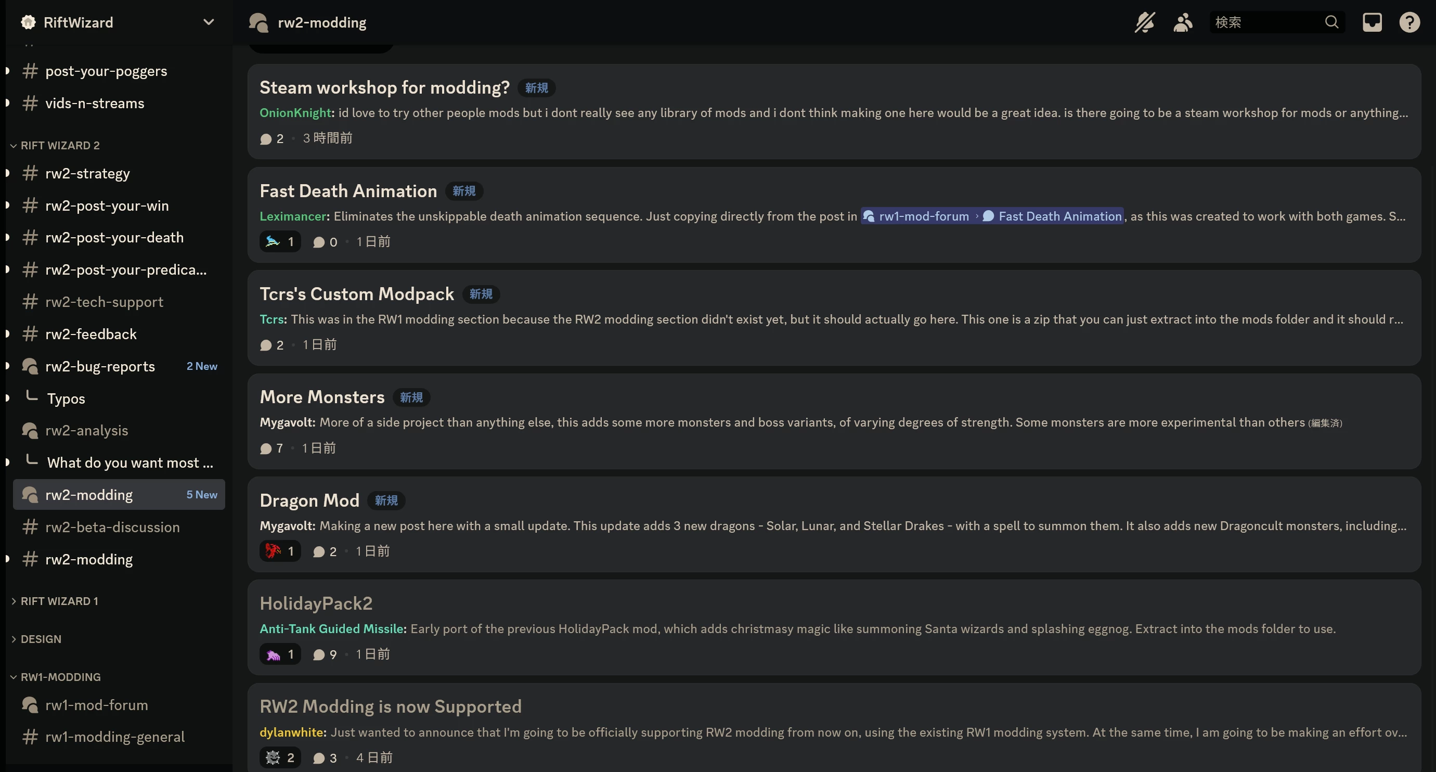Toggle the reaction on Fast Death Animation post
The image size is (1436, 772).
(280, 242)
